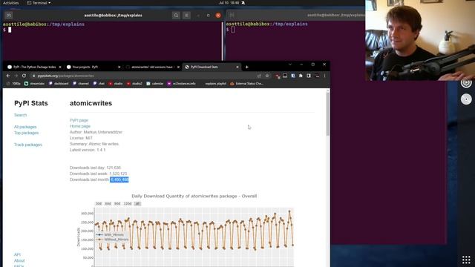This screenshot has height=267, width=475.
Task: Open the channel bookmark
Action: coord(81,84)
